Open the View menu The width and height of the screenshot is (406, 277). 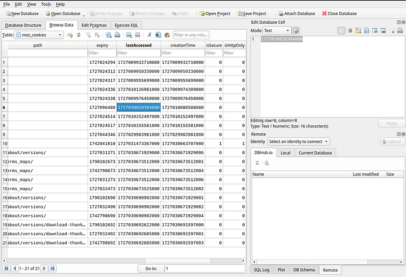point(31,4)
